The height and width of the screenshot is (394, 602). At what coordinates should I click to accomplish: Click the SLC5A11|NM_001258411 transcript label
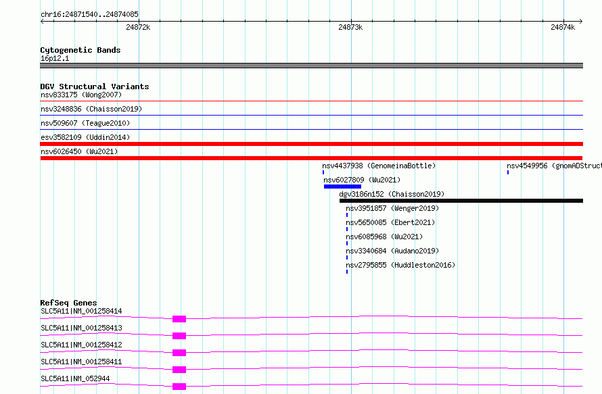coord(81,362)
